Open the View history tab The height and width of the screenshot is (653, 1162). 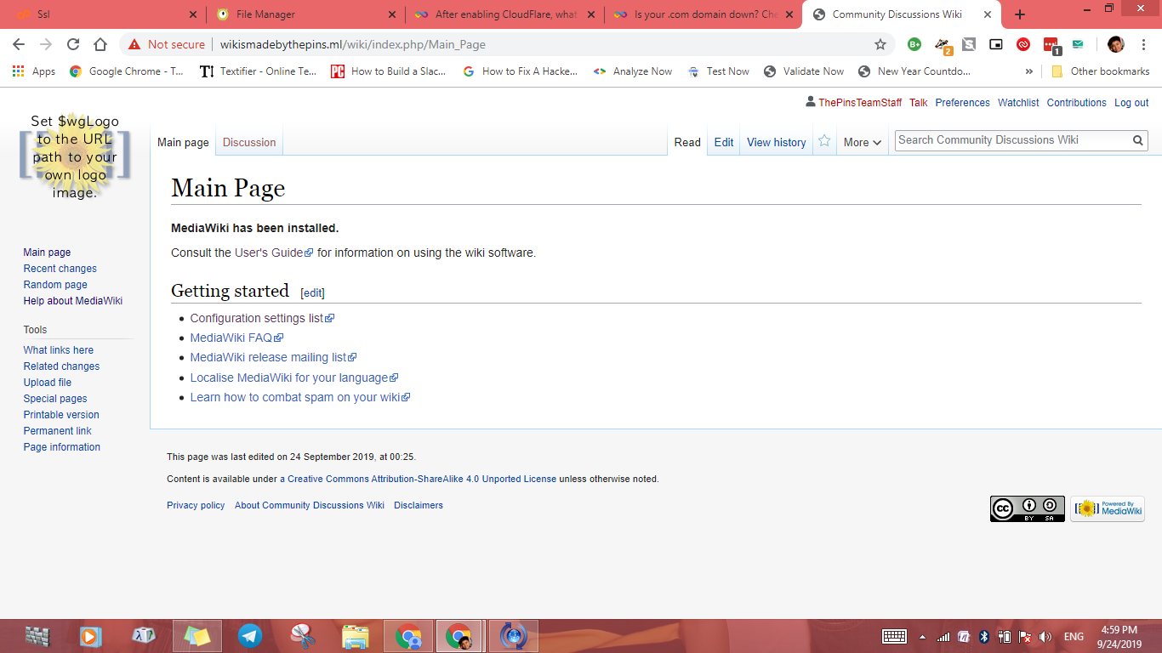coord(776,142)
